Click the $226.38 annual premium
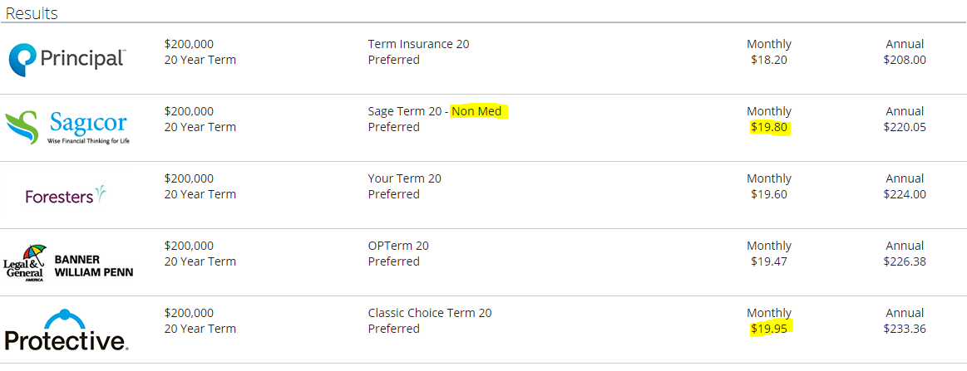Image resolution: width=967 pixels, height=371 pixels. [x=905, y=261]
